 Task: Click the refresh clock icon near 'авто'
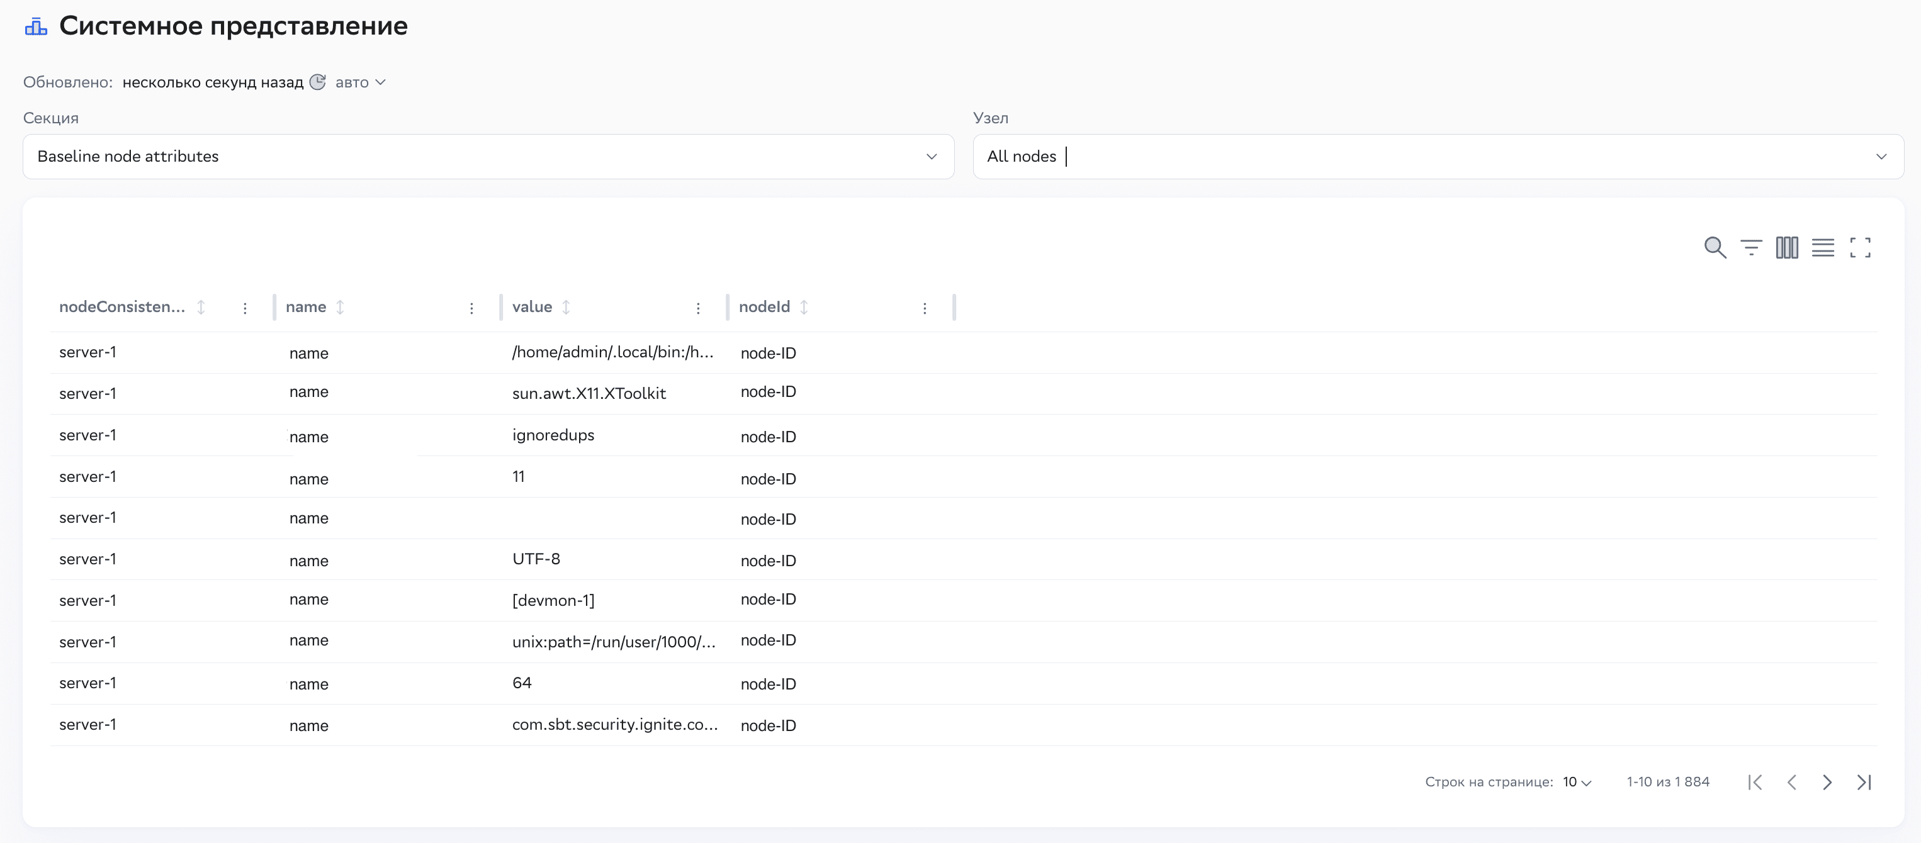pyautogui.click(x=318, y=82)
